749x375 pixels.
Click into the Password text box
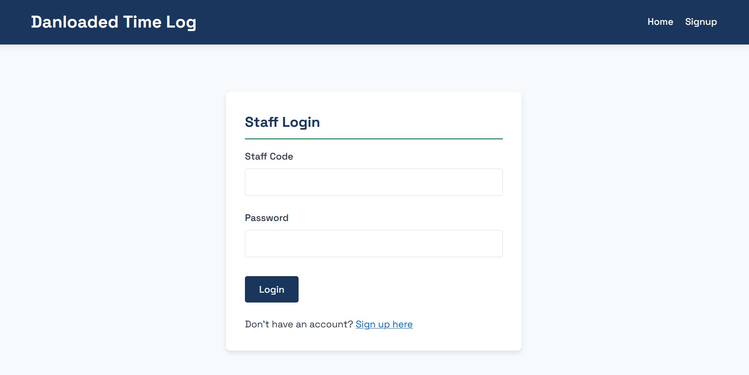(x=374, y=243)
